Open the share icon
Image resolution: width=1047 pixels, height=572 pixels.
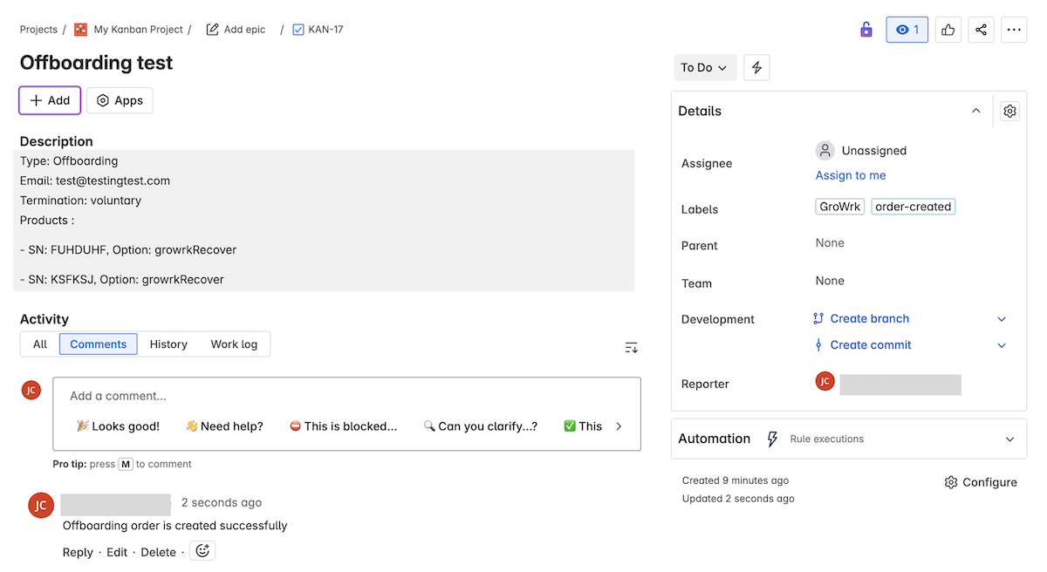click(981, 29)
